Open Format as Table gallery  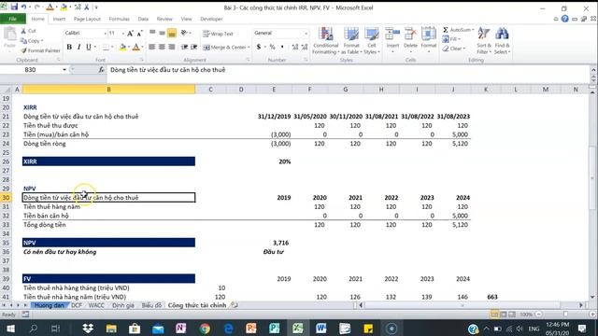click(351, 41)
